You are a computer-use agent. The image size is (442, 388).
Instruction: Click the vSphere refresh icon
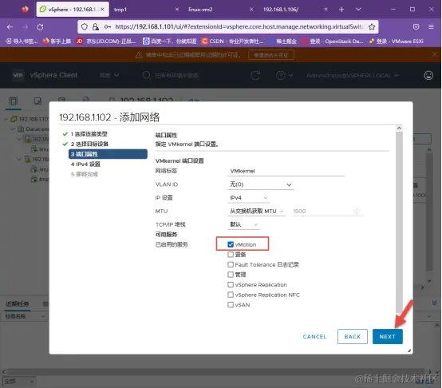tap(255, 75)
